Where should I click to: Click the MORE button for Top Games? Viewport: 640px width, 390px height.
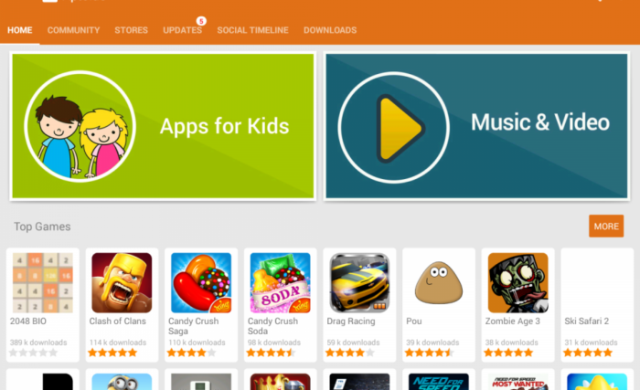[x=606, y=226]
